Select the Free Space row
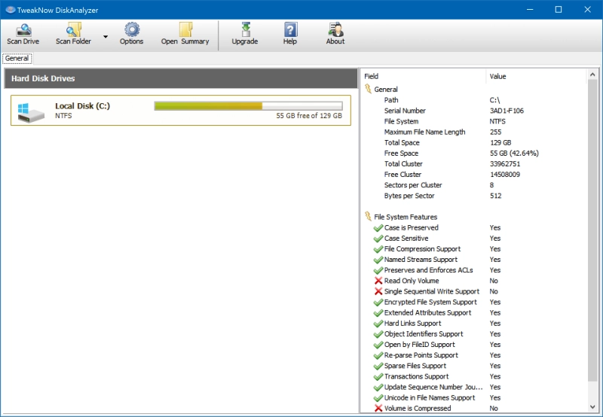The width and height of the screenshot is (603, 417). 474,154
